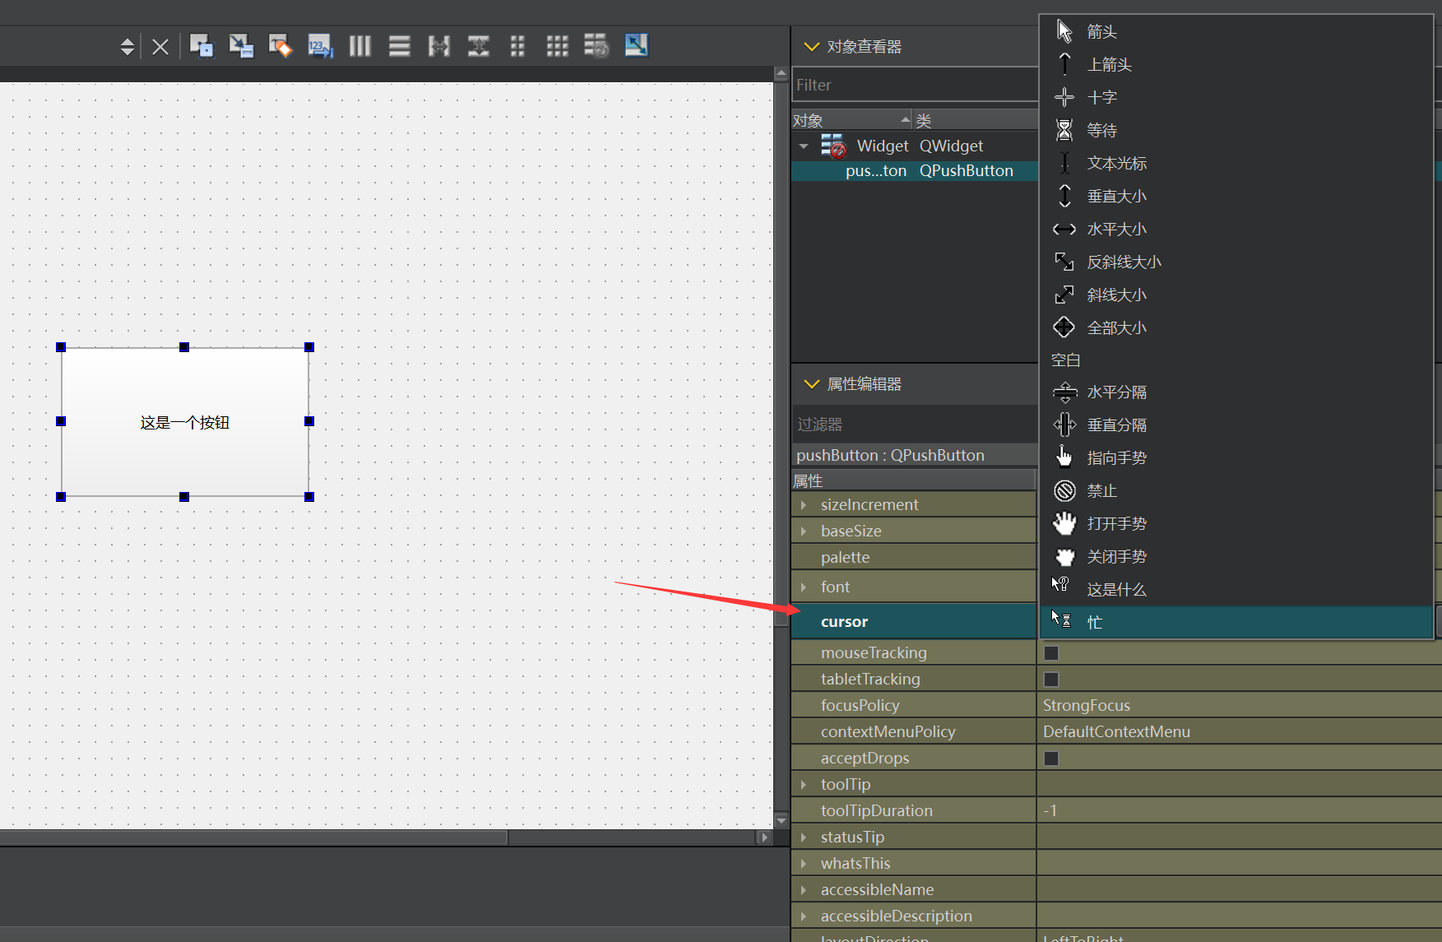1442x942 pixels.
Task: Choose the 水平分隔 split cursor
Action: tap(1236, 392)
